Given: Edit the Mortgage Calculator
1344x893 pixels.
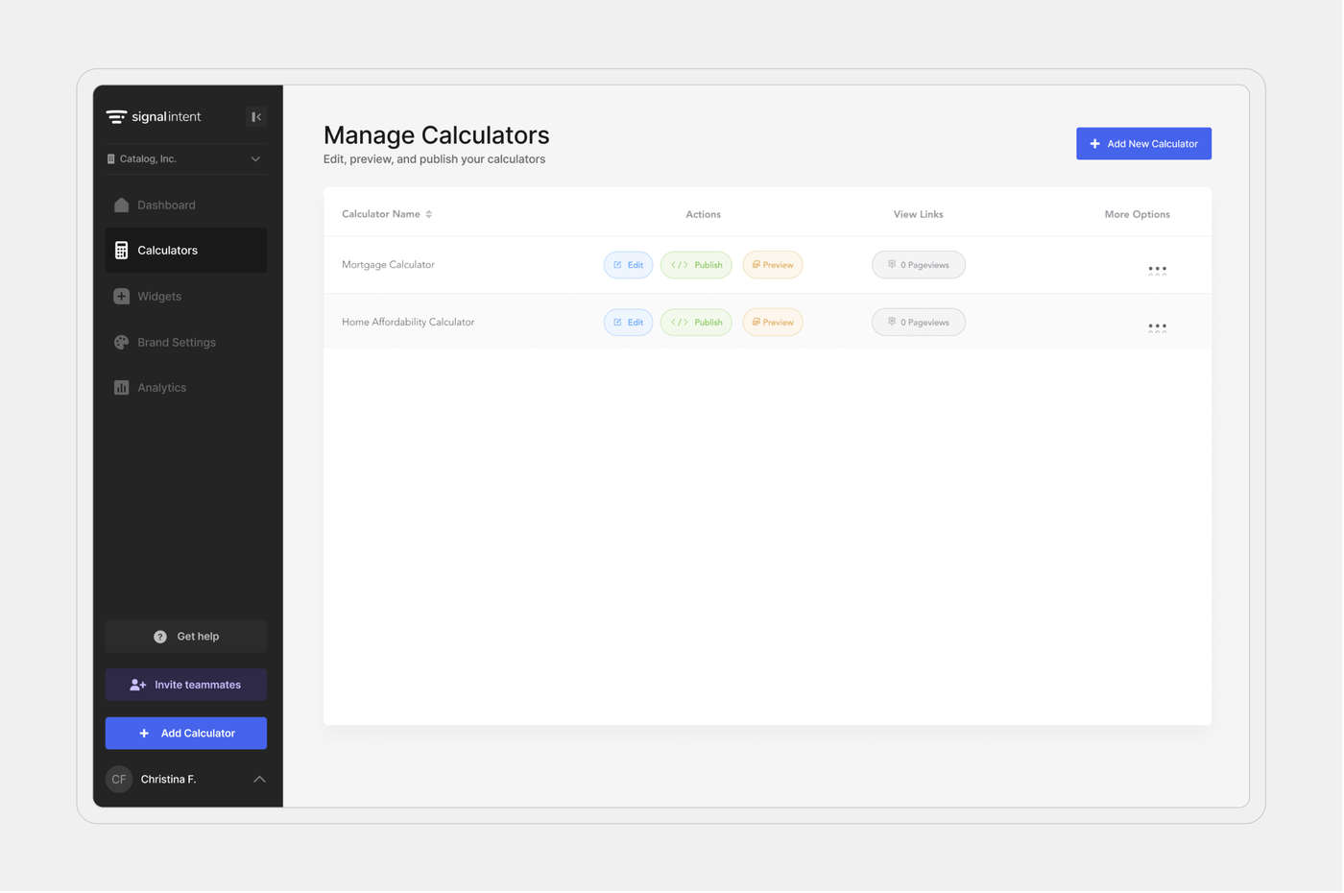Looking at the screenshot, I should [629, 265].
